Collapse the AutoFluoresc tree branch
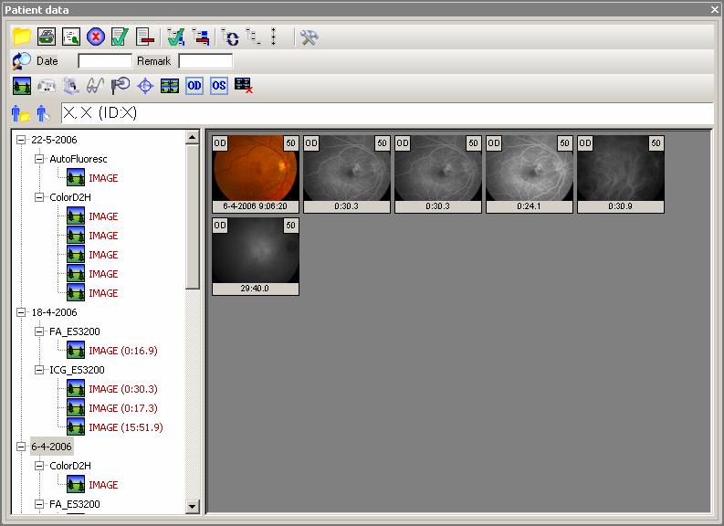Screen dimensions: 724x526 tap(39, 159)
